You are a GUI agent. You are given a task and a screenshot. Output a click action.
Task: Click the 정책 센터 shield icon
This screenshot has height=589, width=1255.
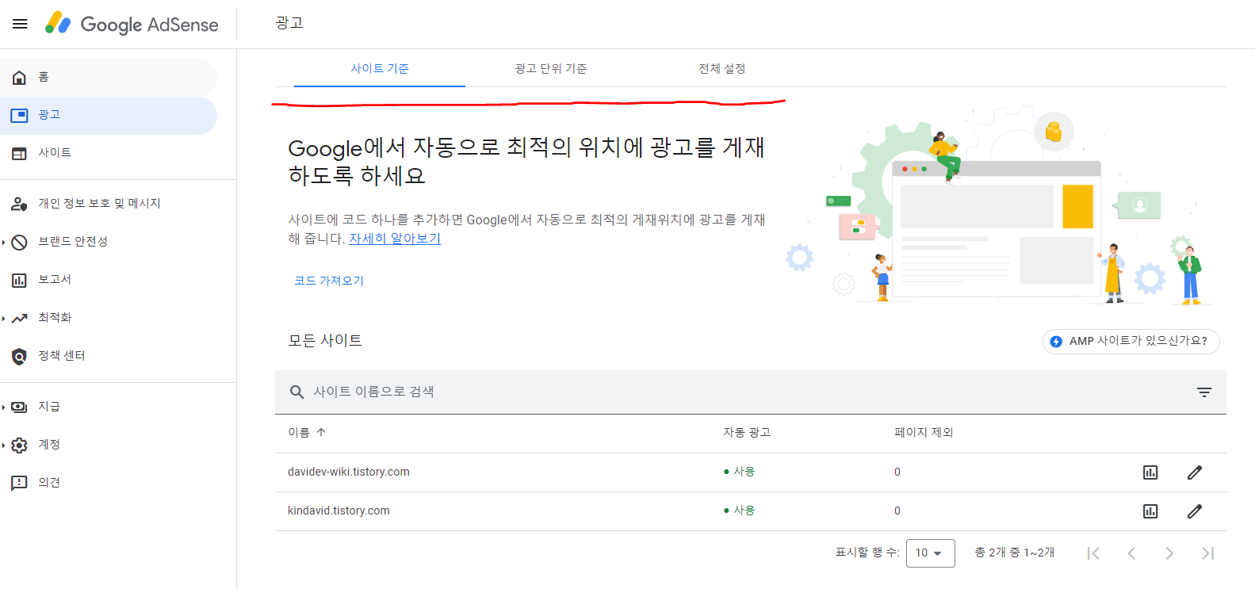click(x=19, y=356)
